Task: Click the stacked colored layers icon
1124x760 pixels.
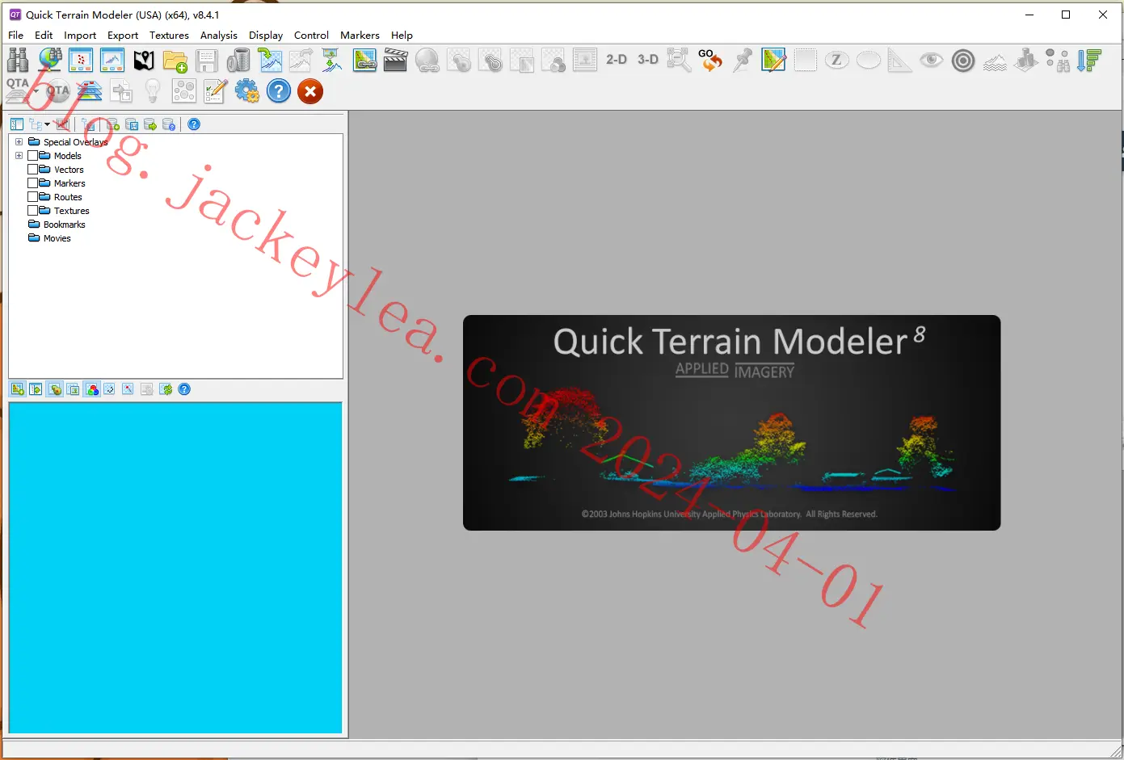Action: point(89,91)
